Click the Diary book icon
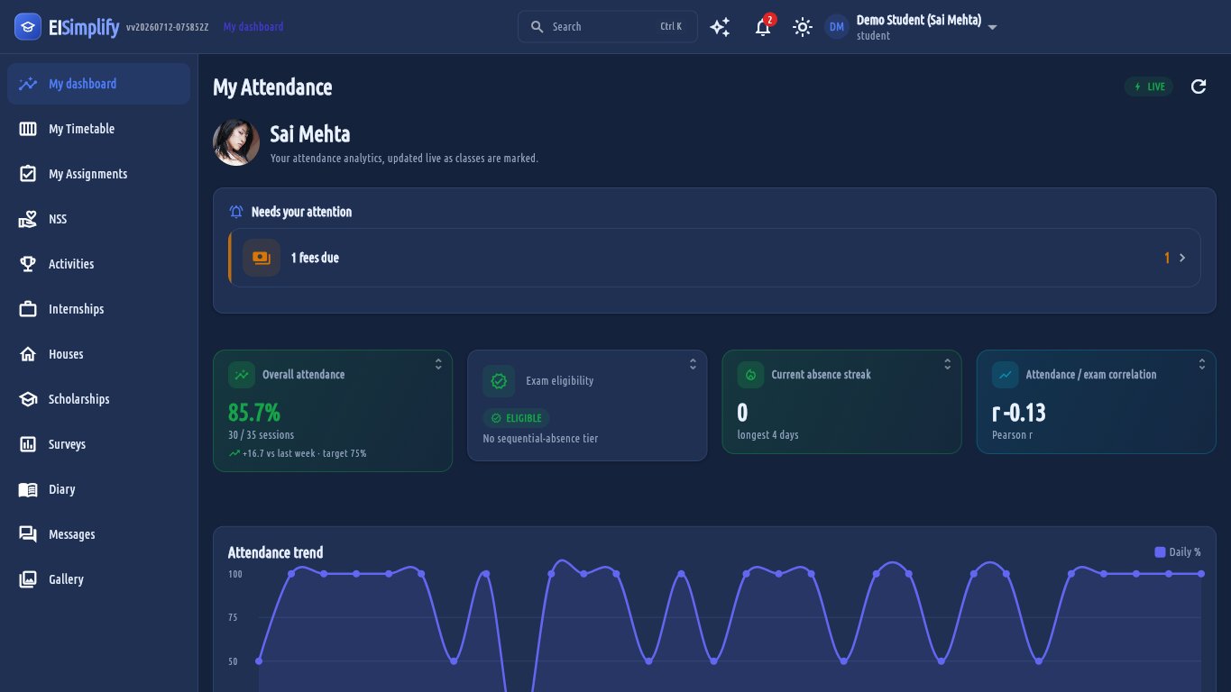 [x=28, y=489]
